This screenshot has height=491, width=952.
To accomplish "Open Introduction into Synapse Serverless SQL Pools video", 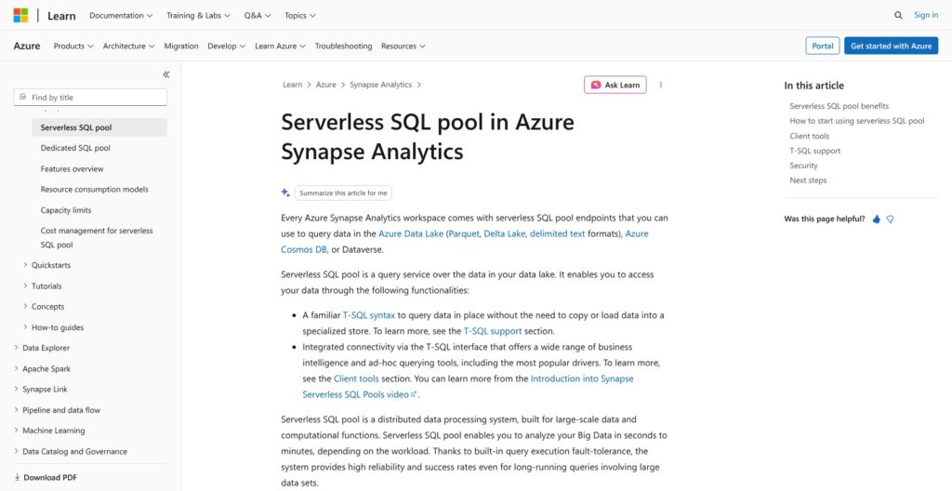I will [468, 387].
